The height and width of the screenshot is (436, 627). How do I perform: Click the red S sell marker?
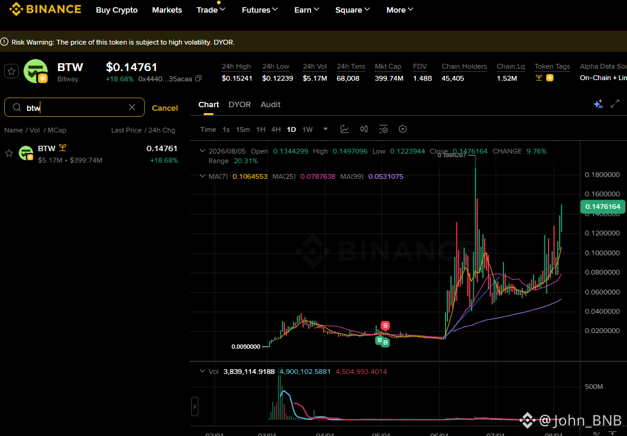[x=385, y=325]
